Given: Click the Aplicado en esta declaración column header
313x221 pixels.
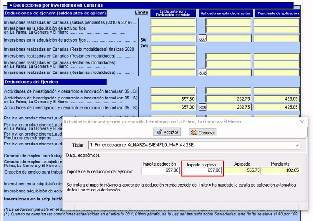Looking at the screenshot, I should (225, 13).
